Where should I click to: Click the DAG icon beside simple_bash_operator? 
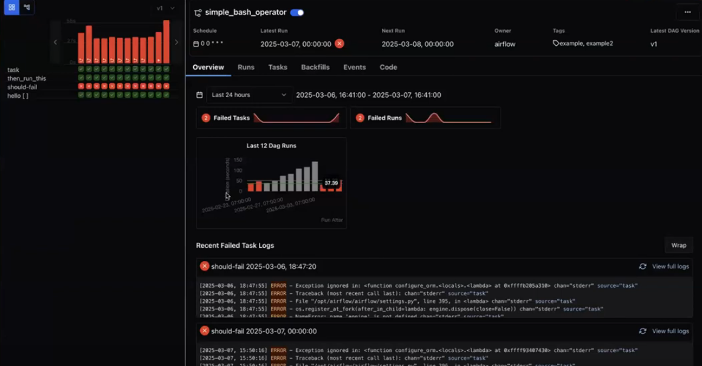click(198, 13)
